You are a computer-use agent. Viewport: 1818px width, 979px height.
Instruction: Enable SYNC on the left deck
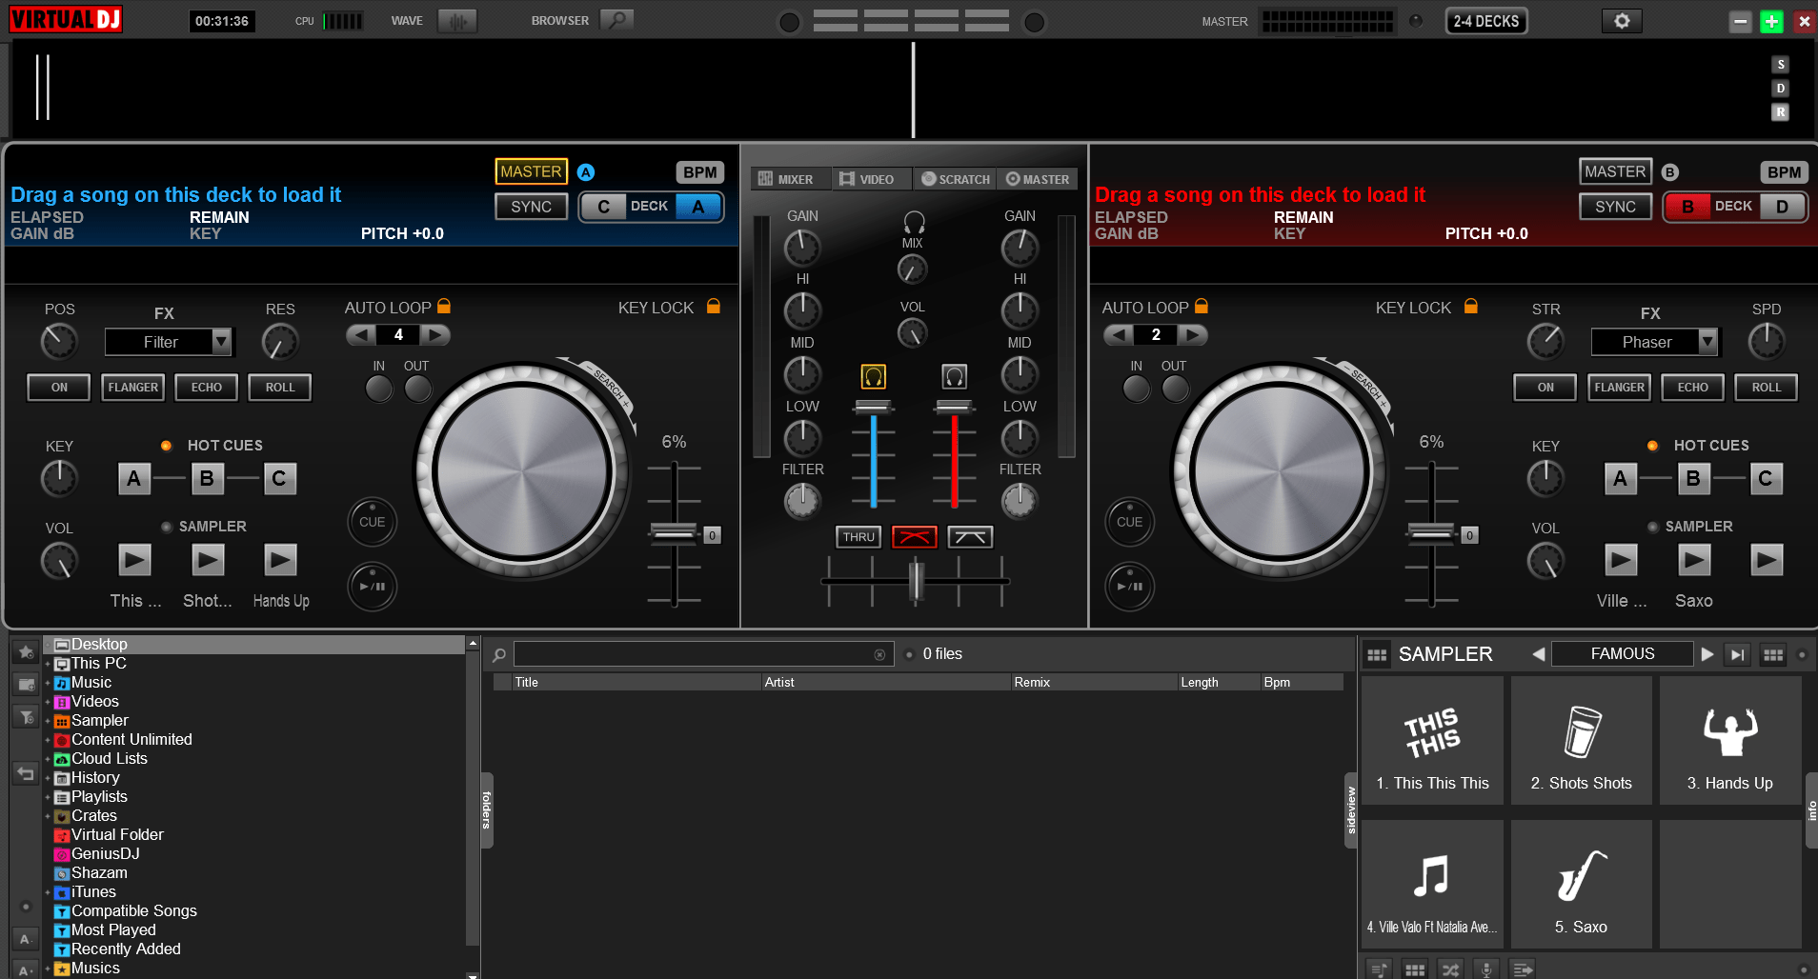(x=530, y=206)
